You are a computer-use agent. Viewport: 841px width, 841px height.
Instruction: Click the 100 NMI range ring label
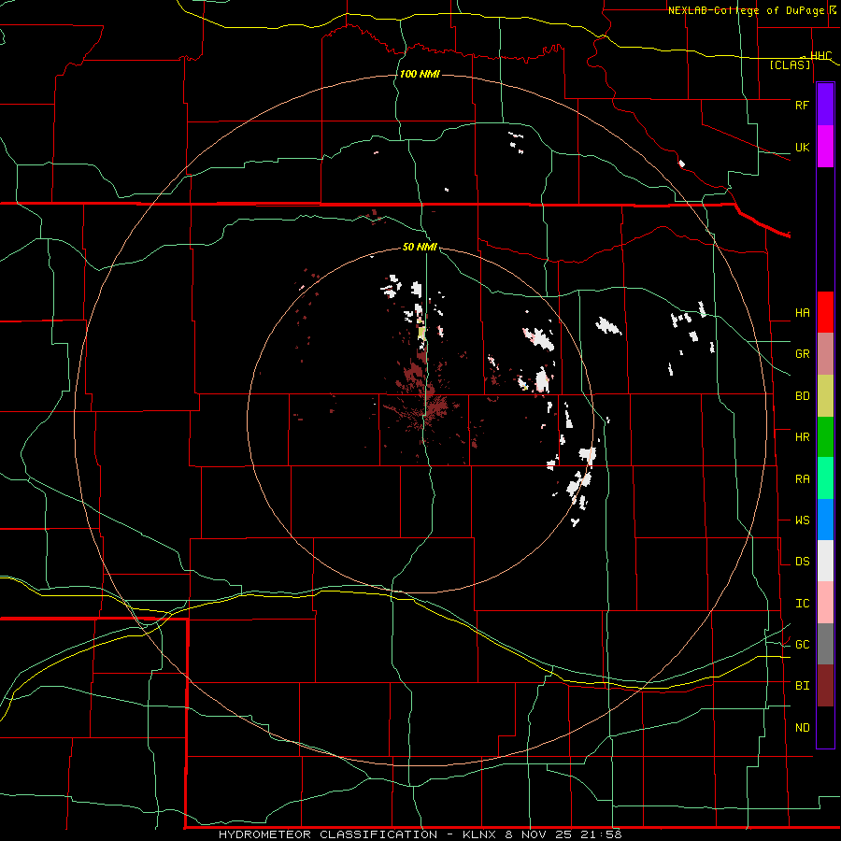click(x=420, y=74)
